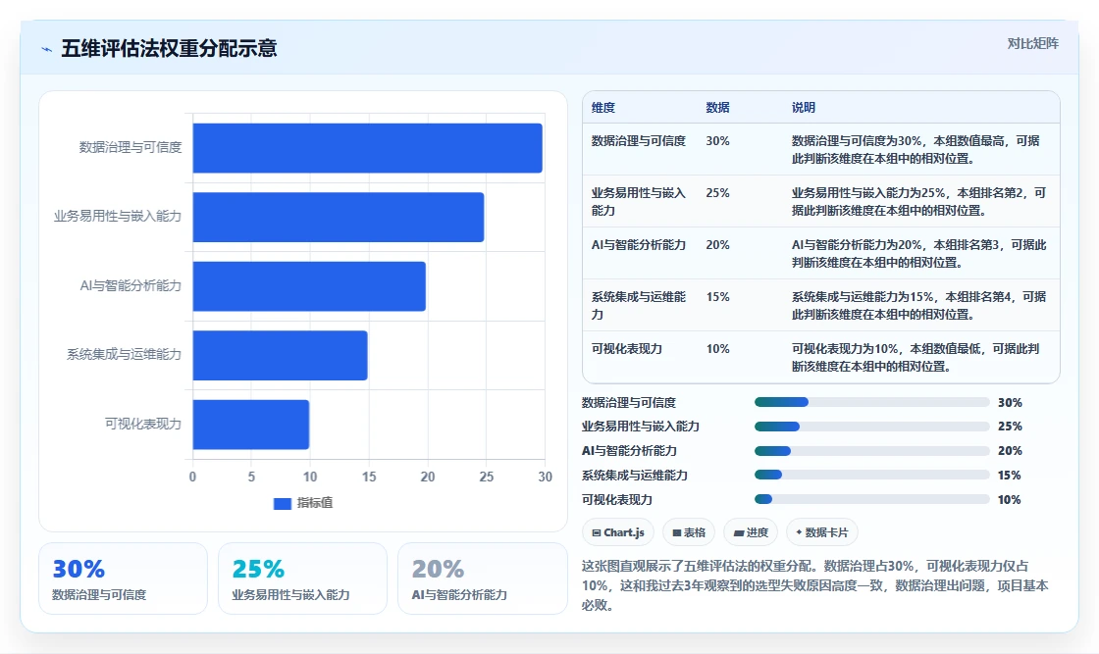
Task: Select the 进度 tag
Action: (751, 532)
